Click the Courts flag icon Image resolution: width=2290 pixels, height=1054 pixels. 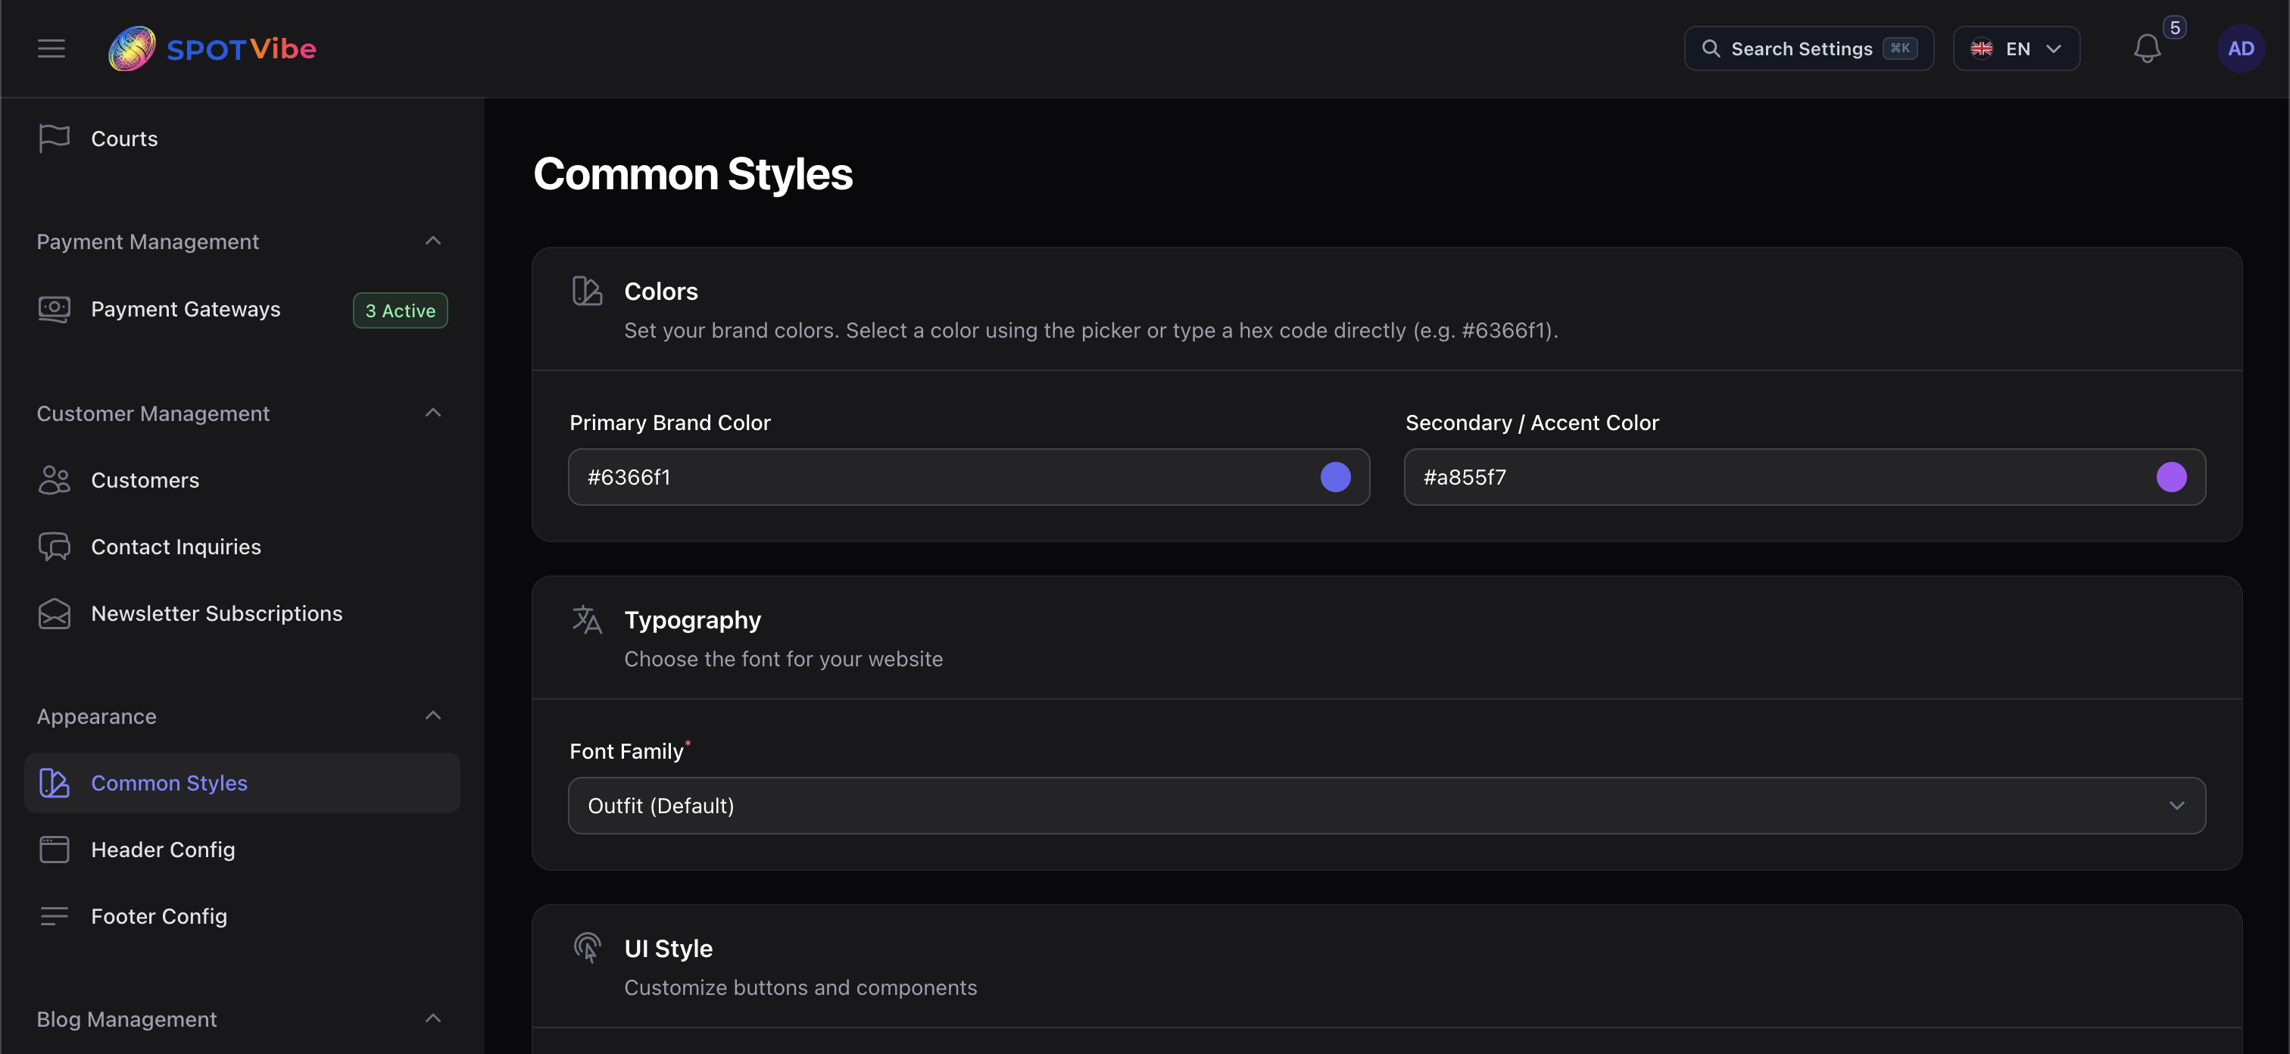pyautogui.click(x=55, y=139)
